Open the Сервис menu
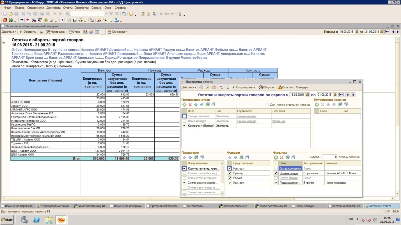 [x=96, y=8]
